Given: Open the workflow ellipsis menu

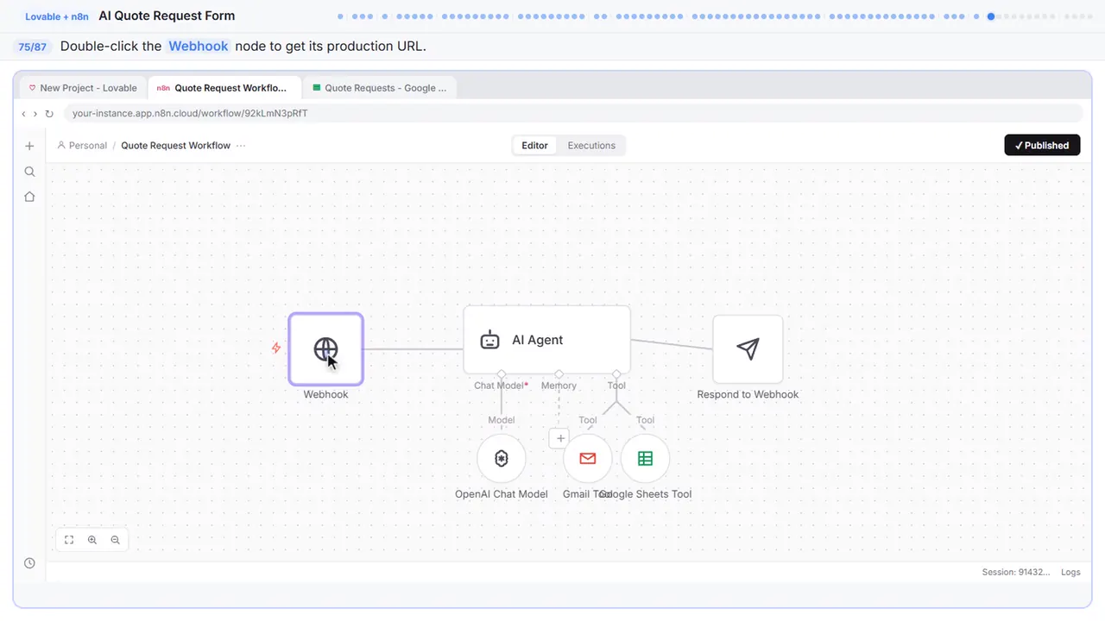Looking at the screenshot, I should pos(241,146).
